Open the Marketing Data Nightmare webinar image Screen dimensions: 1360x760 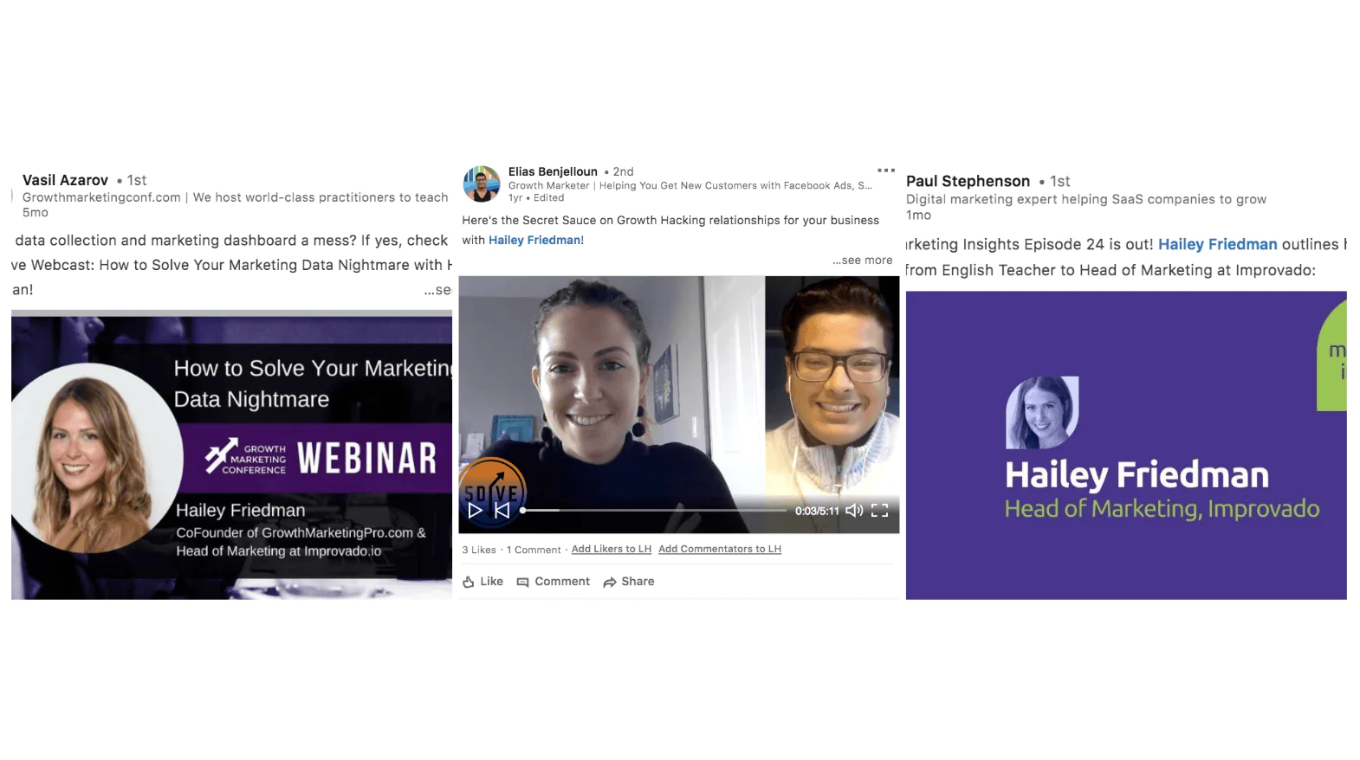click(x=231, y=457)
